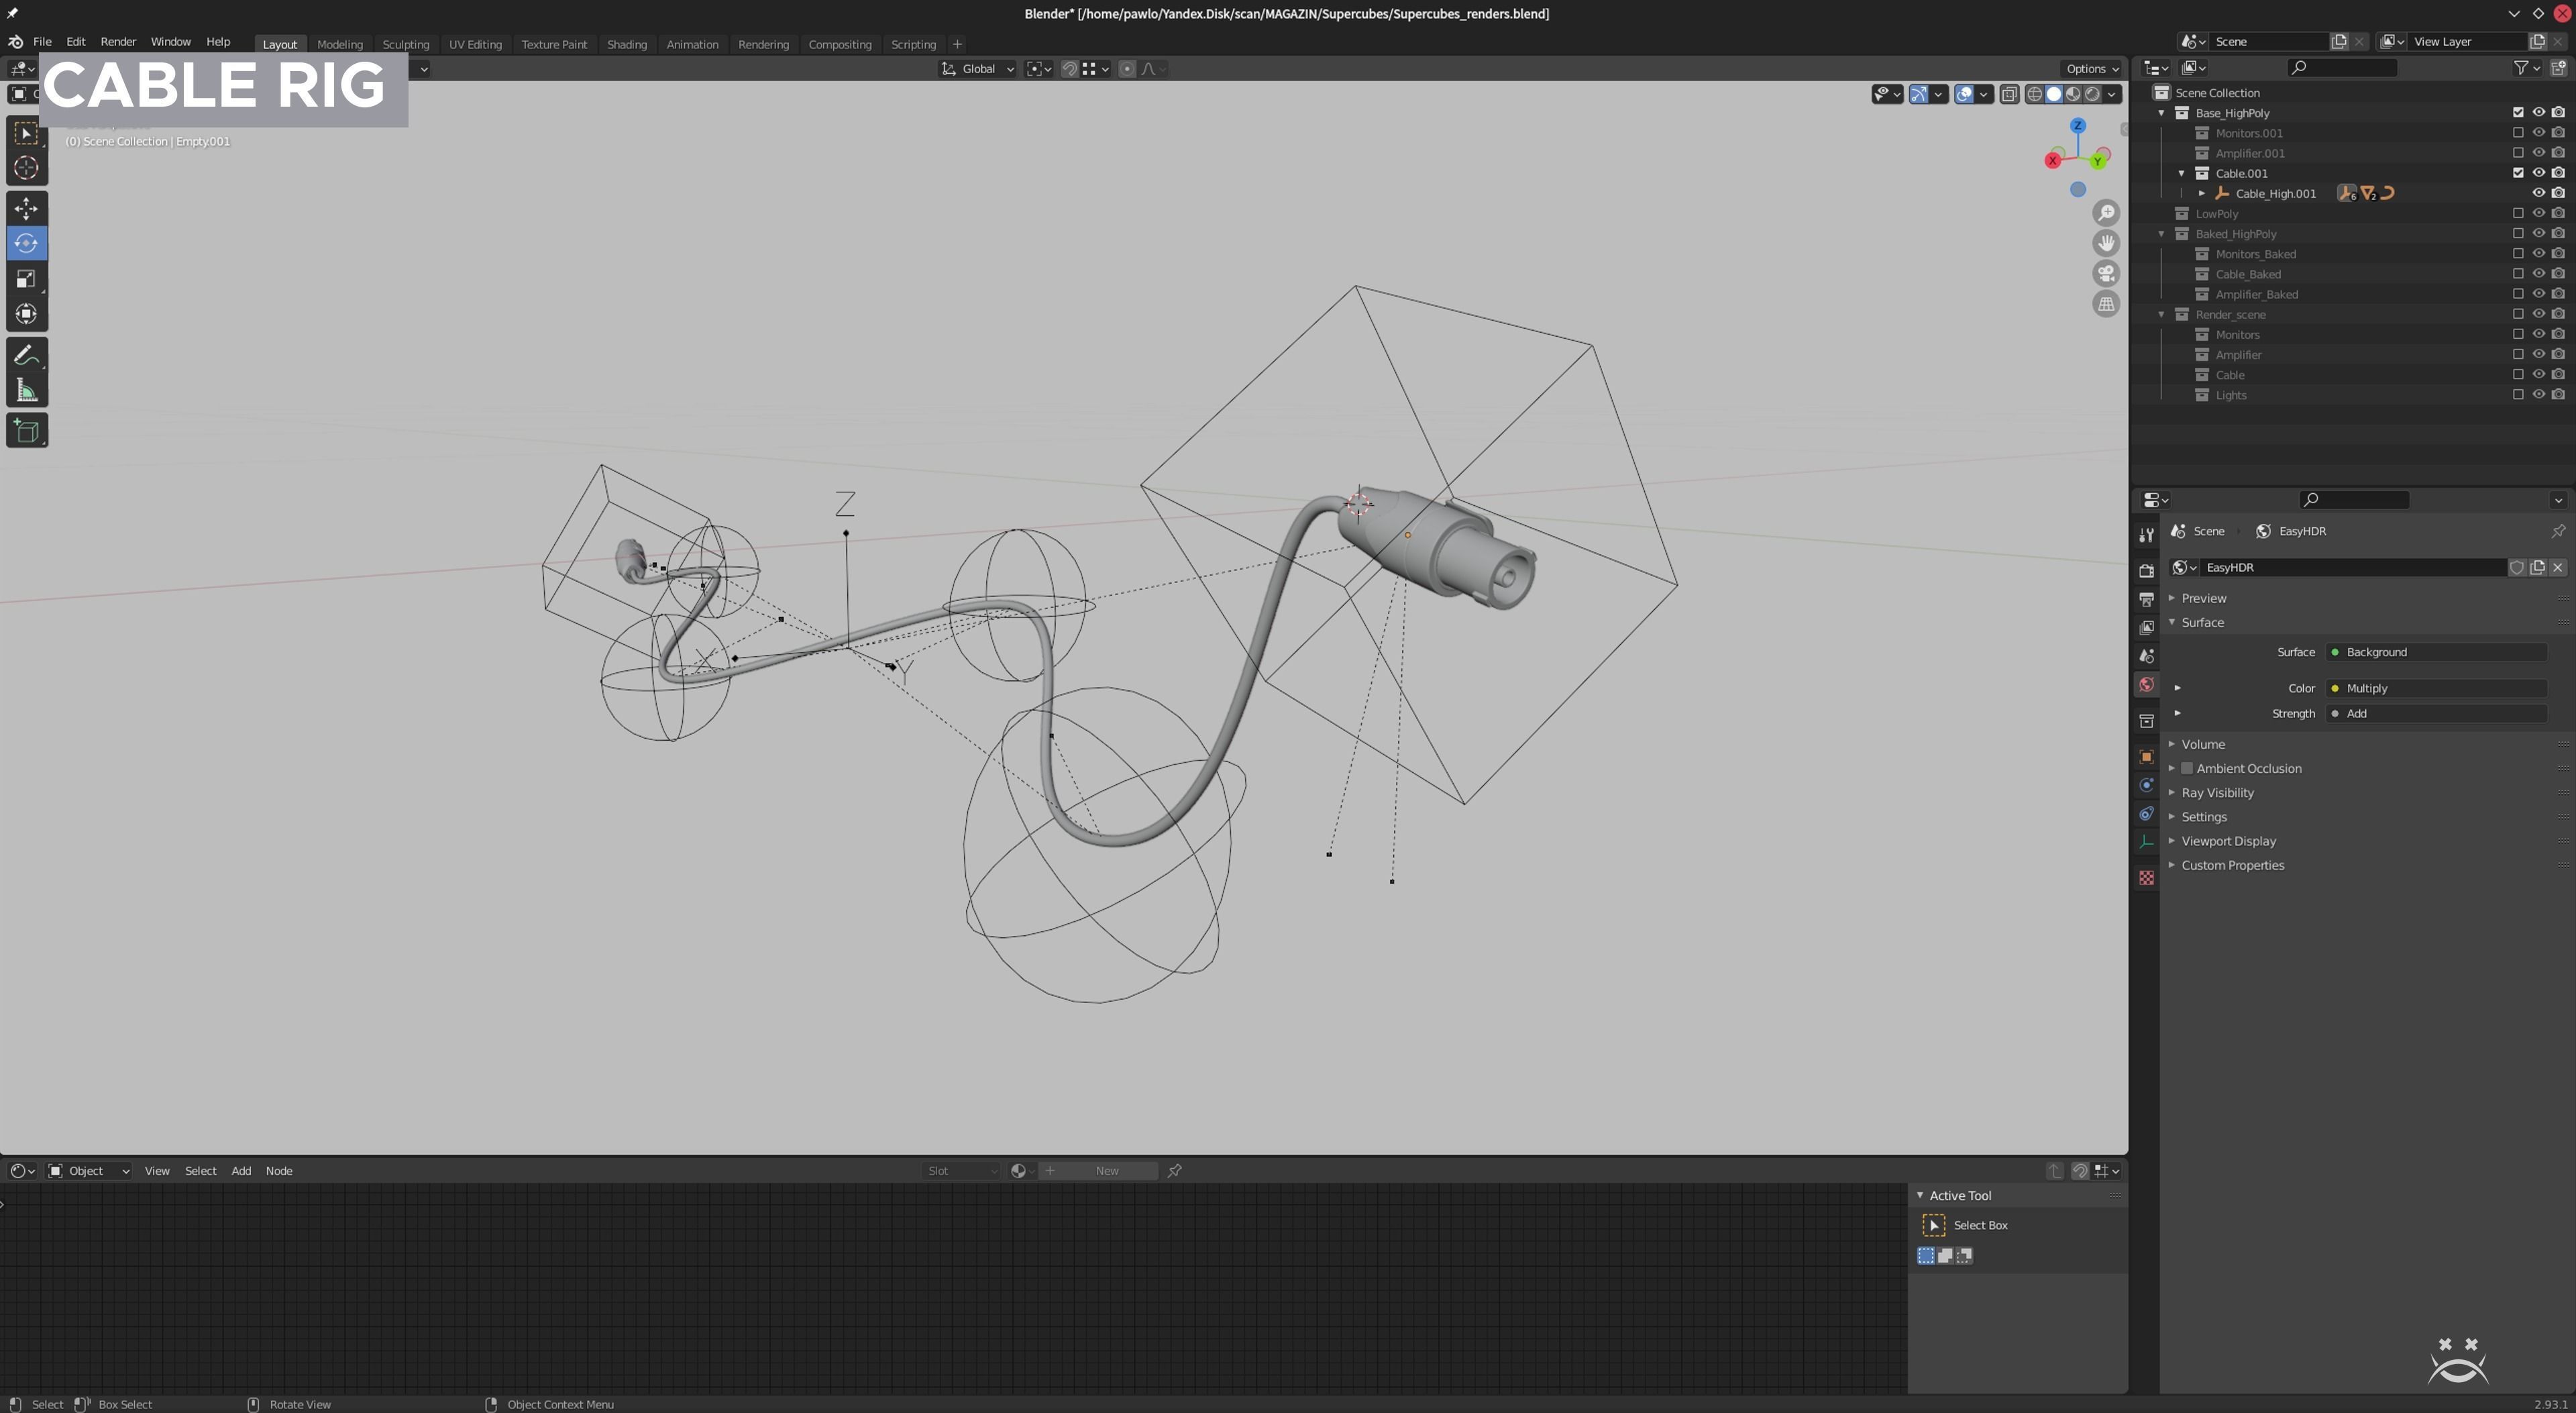Choose the Add Cube tool
The height and width of the screenshot is (1413, 2576).
[26, 431]
